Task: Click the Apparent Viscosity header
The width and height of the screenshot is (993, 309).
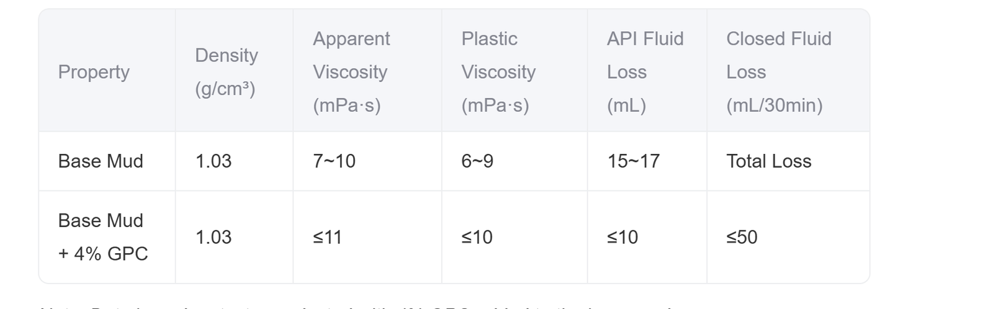Action: click(351, 72)
